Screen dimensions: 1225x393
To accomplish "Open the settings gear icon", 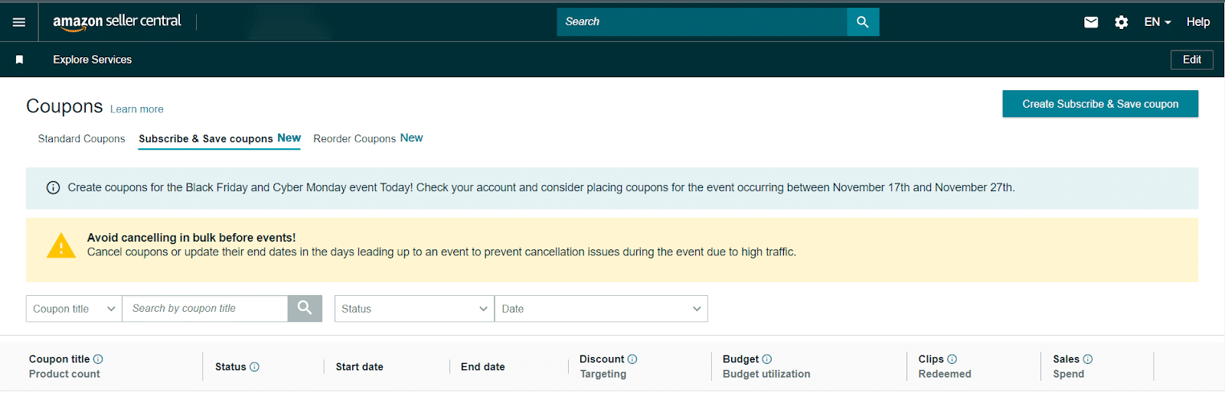I will [1122, 22].
